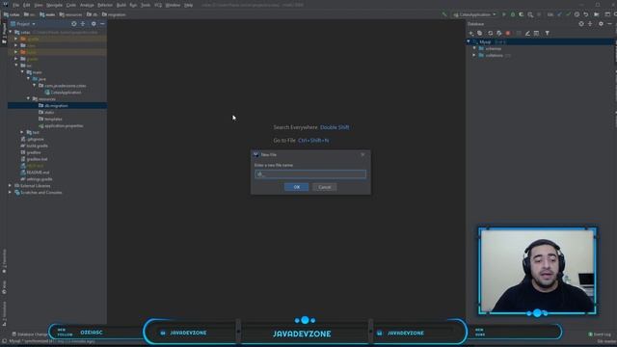Open the Build menu

click(121, 5)
